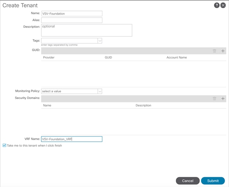Viewport: 229px width, 187px height.
Task: Click the Alias input field
Action: coord(72,20)
